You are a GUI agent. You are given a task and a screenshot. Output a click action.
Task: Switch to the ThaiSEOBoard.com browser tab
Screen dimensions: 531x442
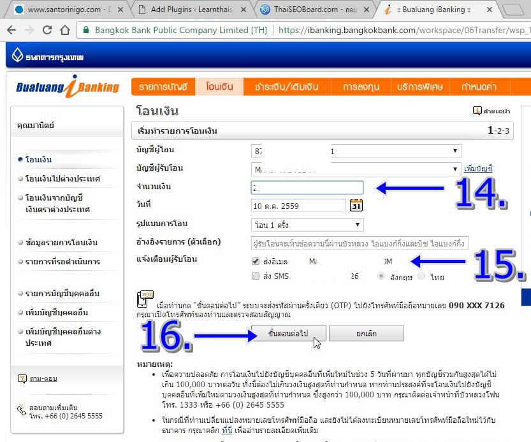tap(315, 10)
